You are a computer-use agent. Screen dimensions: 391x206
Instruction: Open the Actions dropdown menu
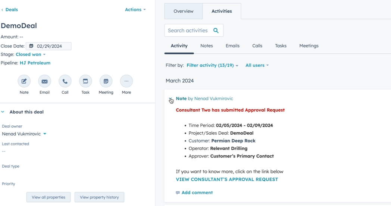(135, 10)
